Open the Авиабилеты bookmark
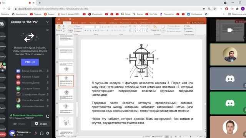246x138 pixels. [20, 14]
